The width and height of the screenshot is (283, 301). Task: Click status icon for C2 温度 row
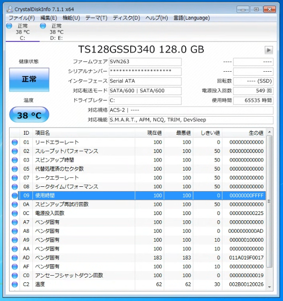pyautogui.click(x=15, y=284)
